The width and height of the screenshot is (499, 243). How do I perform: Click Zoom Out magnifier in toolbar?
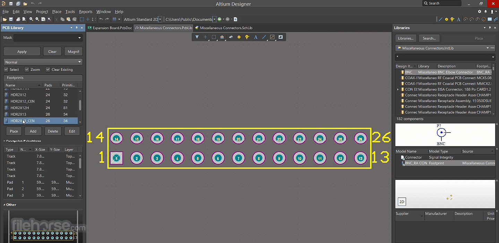tap(37, 19)
